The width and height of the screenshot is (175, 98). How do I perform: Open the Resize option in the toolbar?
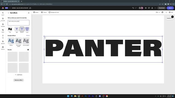pos(36,12)
